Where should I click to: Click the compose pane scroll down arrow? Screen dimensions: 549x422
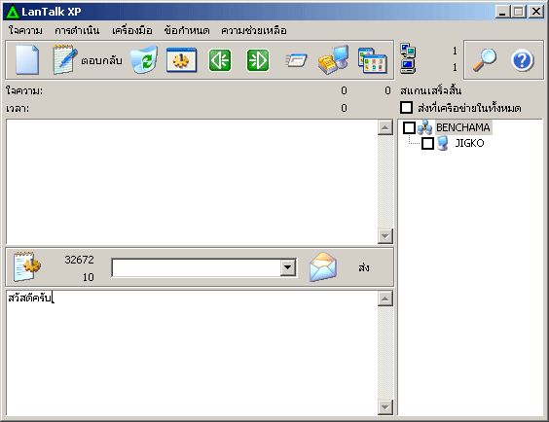coord(385,407)
